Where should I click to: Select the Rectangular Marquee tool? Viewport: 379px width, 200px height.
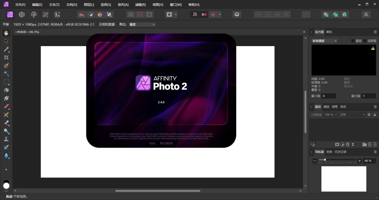click(6, 82)
